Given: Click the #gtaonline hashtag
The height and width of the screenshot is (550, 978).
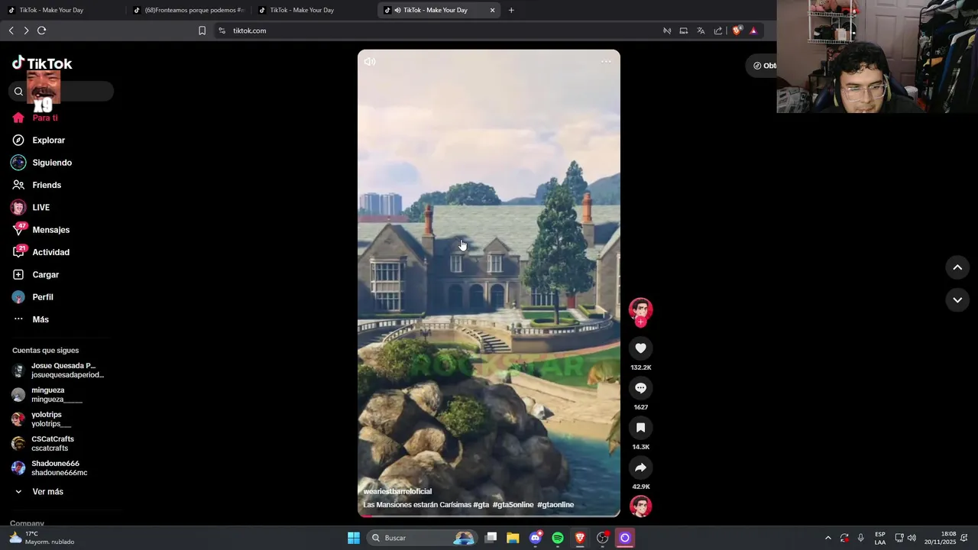Looking at the screenshot, I should [x=555, y=505].
